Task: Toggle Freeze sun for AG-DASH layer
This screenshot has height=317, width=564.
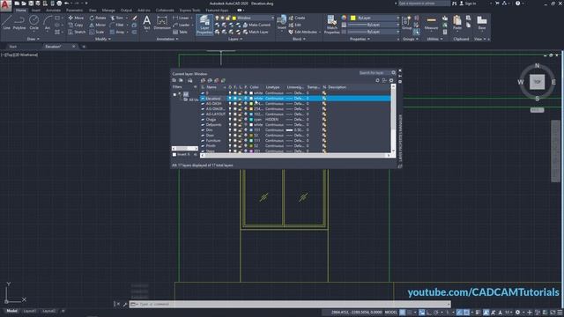Action: [235, 104]
